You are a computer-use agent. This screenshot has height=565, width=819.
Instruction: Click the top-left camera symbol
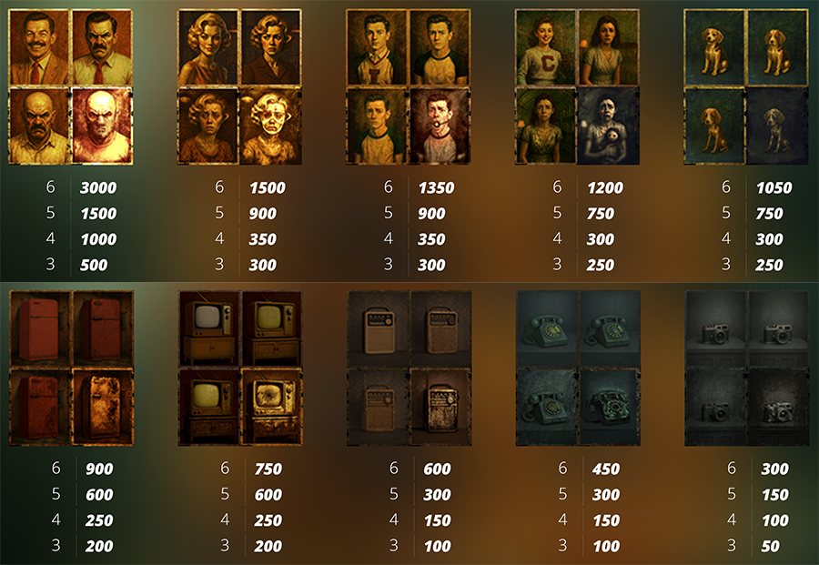715,329
